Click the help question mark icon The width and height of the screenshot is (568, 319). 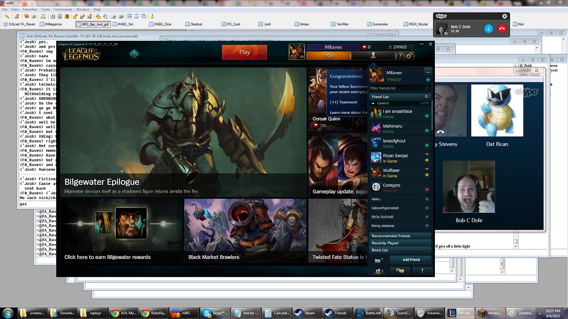400,56
